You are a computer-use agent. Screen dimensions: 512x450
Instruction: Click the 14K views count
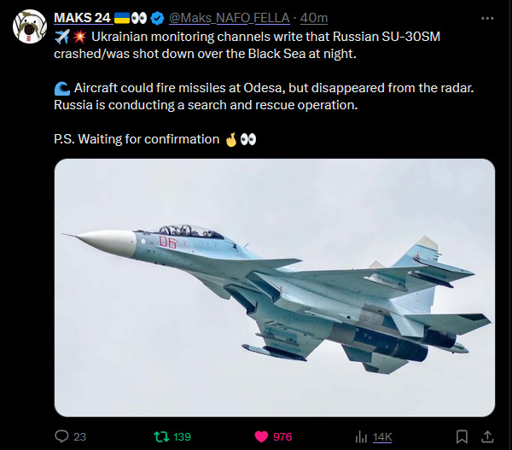click(382, 436)
